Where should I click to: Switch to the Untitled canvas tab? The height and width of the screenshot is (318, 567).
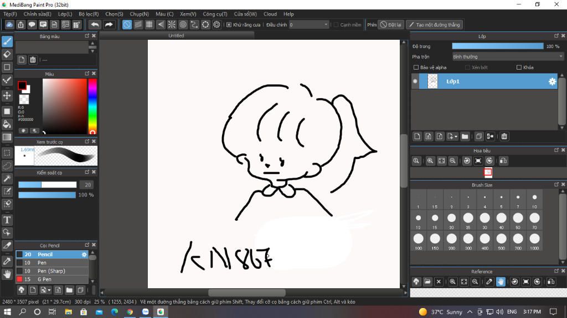tap(177, 35)
